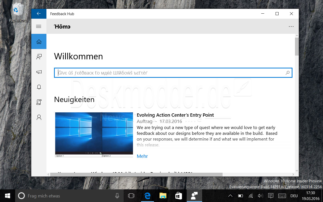Screen dimensions: 323x202
Task: Maximize the Feedback Hub window
Action: (277, 14)
